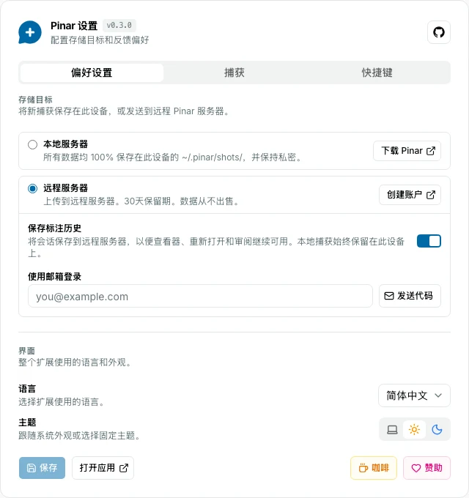Viewport: 469px width, 498px height.
Task: Click the 赞助 sponsor button
Action: click(x=426, y=467)
